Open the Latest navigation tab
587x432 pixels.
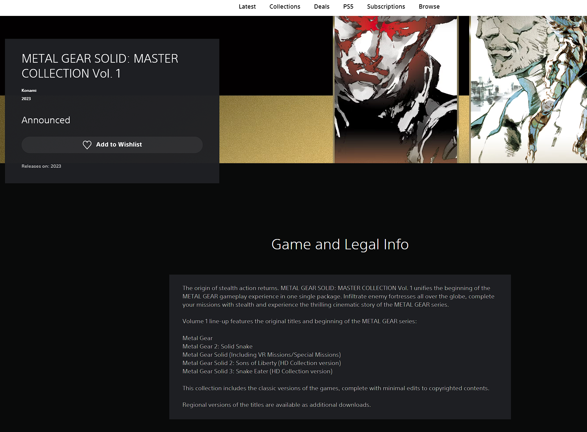[x=247, y=7]
